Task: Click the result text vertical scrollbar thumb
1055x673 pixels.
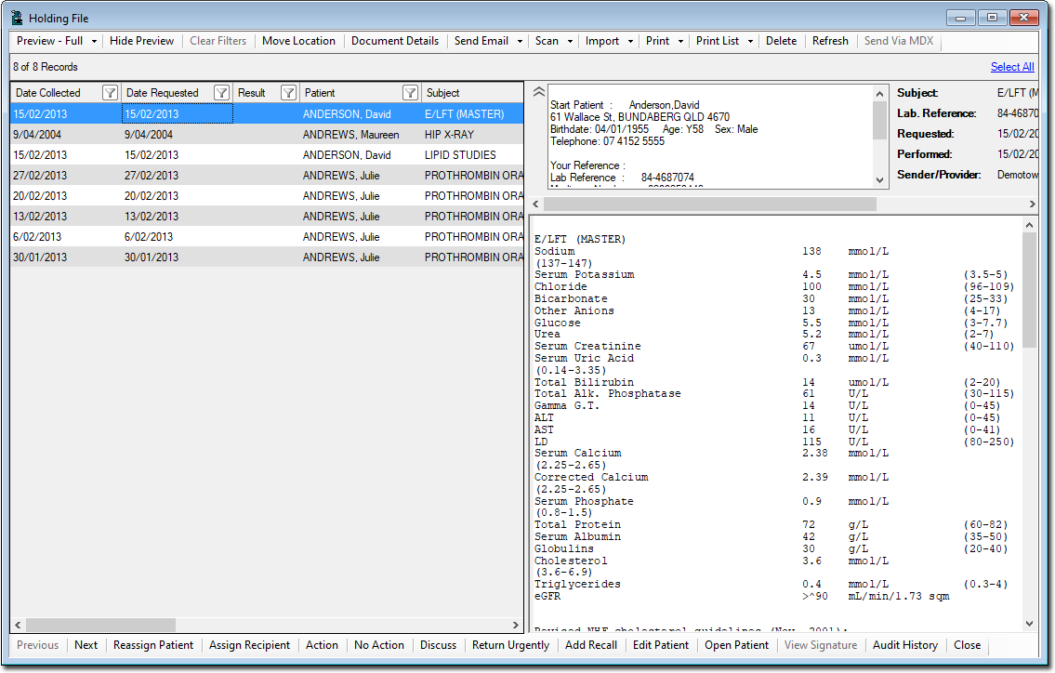Action: [x=1029, y=290]
